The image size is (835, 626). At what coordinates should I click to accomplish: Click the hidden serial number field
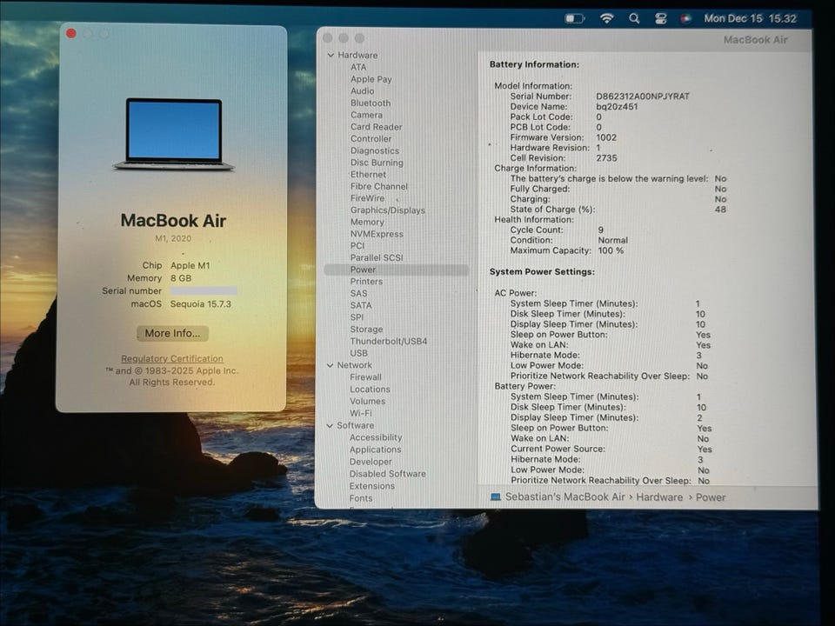(204, 290)
